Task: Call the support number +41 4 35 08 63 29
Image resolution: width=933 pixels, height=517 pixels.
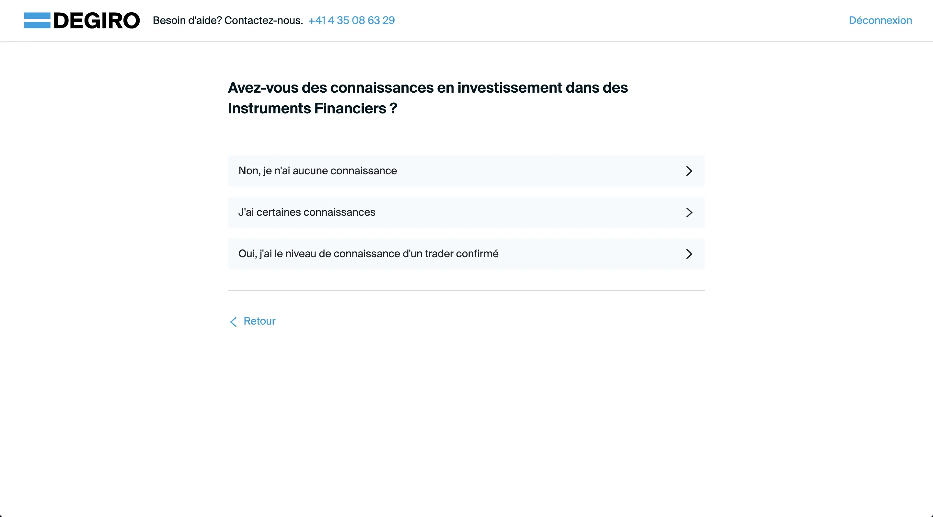Action: 351,20
